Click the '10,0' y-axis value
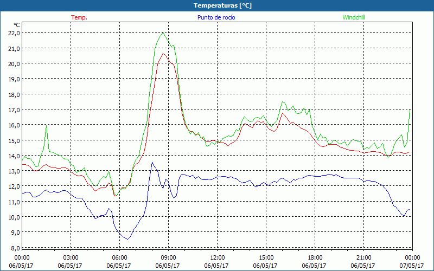 (x=15, y=217)
